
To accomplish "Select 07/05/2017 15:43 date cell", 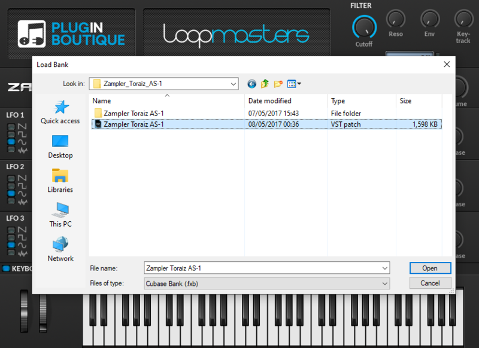I will (274, 113).
